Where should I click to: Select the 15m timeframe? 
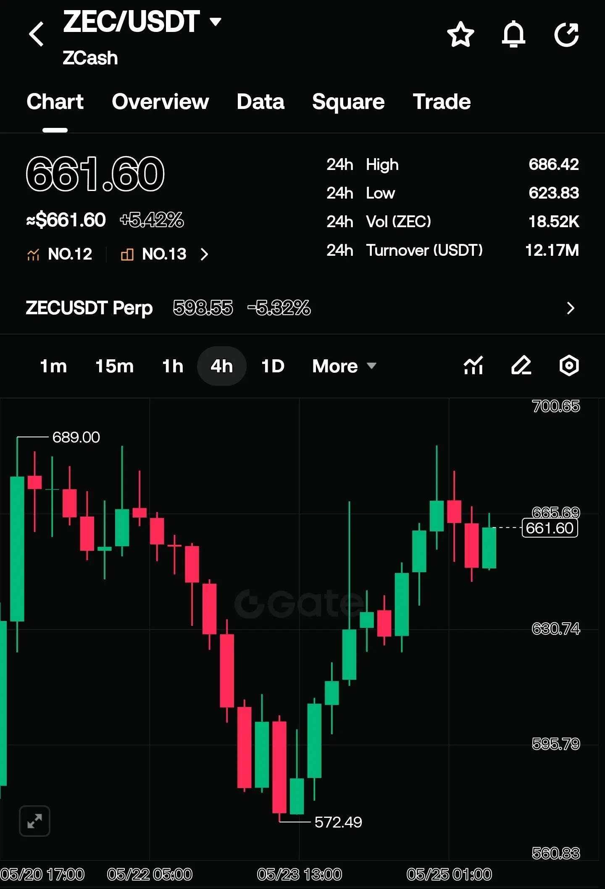(114, 366)
